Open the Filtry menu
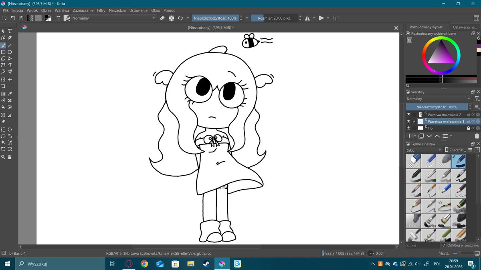481x270 pixels. pos(101,10)
